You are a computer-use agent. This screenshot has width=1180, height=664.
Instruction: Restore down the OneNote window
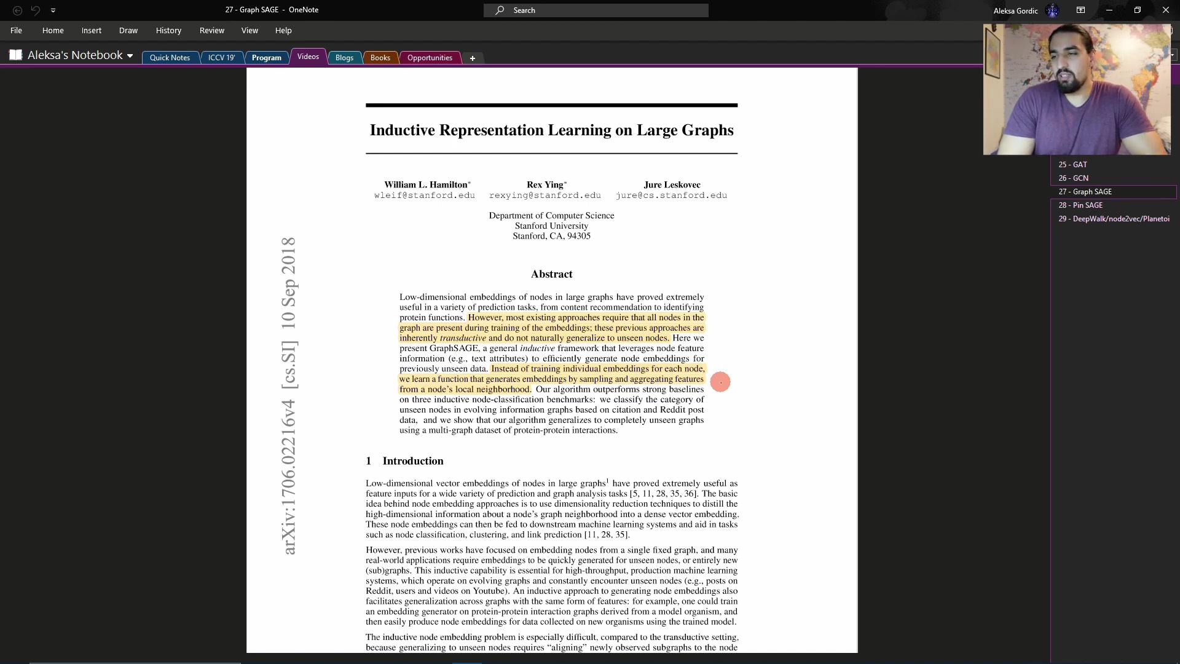1137,10
